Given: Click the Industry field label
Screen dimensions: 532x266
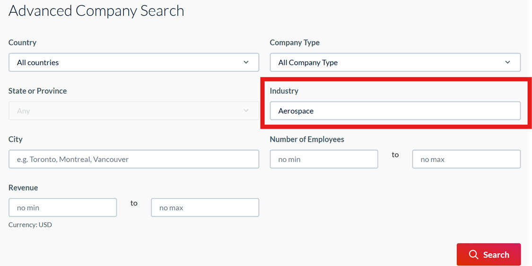Looking at the screenshot, I should click(x=284, y=91).
